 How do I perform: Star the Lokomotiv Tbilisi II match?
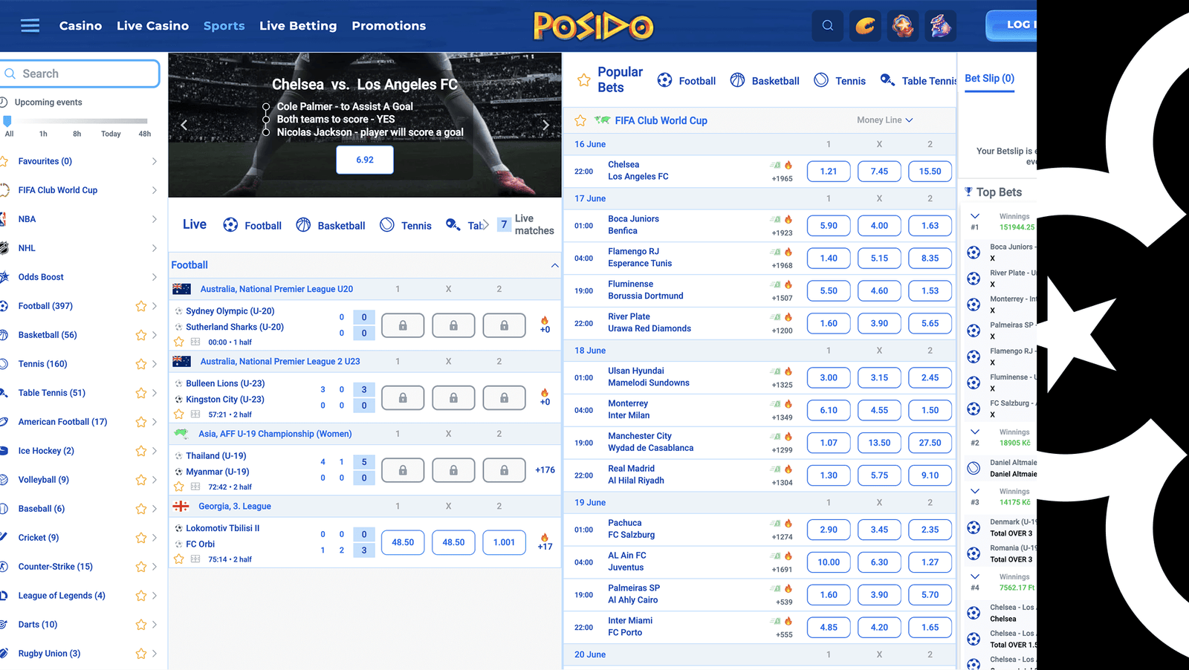(x=178, y=559)
